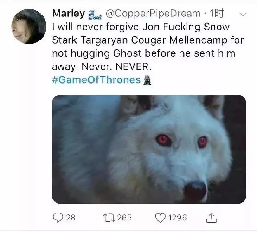Image resolution: width=257 pixels, height=232 pixels.
Task: Click the display name Marley
Action: coord(68,13)
